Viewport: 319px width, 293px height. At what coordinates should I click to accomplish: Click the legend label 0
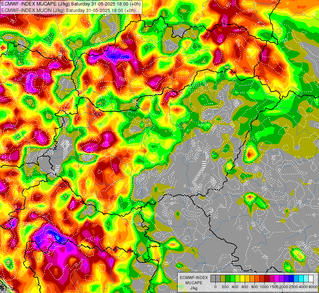point(215,287)
